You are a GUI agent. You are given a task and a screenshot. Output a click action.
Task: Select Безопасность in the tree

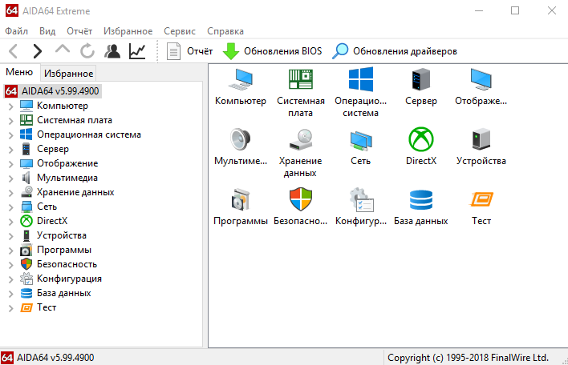tap(67, 264)
